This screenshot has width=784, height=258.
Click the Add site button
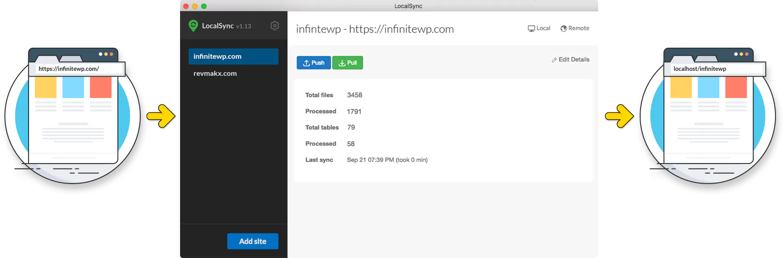coord(252,241)
